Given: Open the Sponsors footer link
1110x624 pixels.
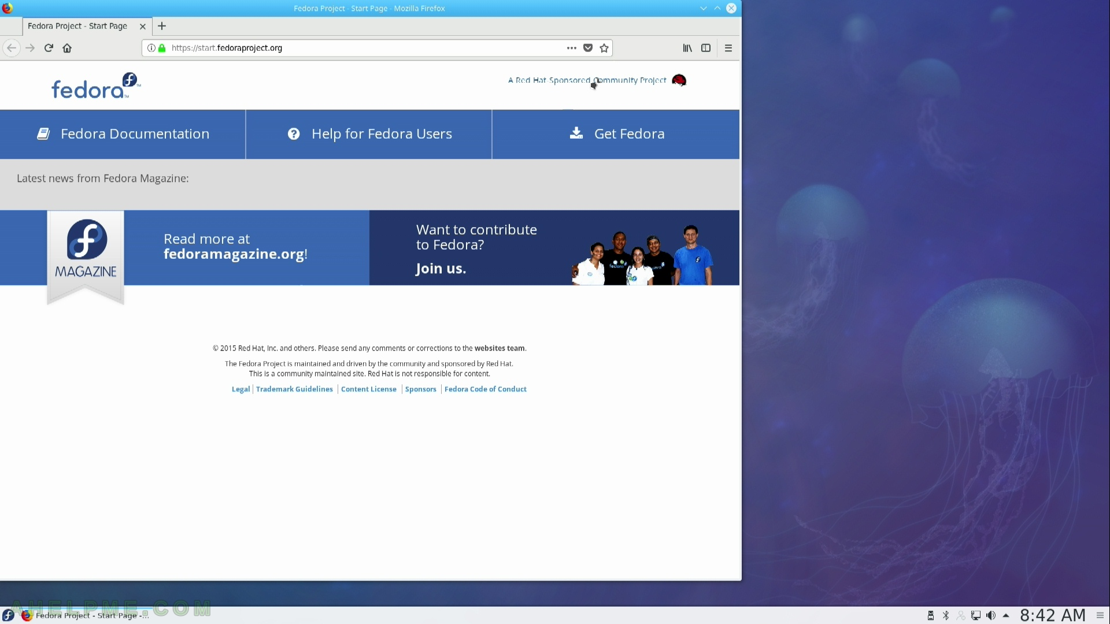Looking at the screenshot, I should pos(421,389).
